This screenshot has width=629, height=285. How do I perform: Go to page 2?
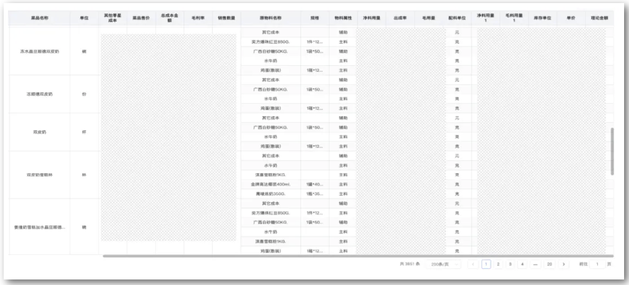[x=498, y=264]
